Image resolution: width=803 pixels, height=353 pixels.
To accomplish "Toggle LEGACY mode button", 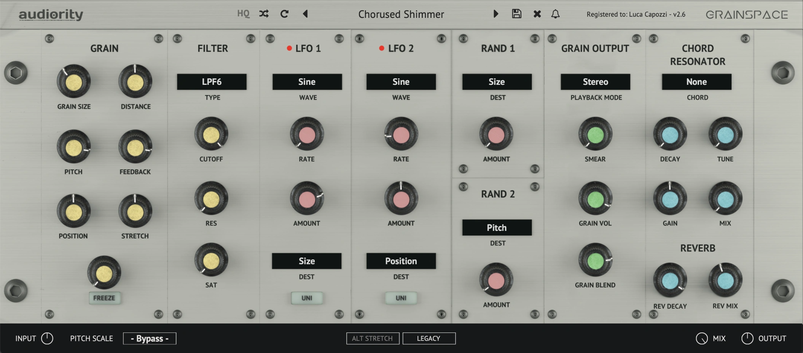I will [x=429, y=338].
